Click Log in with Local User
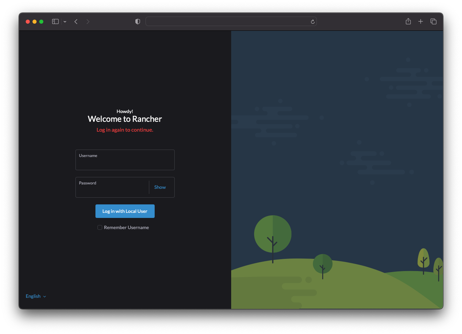The image size is (462, 334). (125, 211)
